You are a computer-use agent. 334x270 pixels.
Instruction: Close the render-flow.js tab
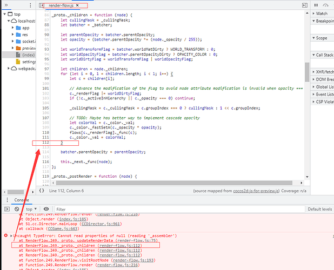(77, 5)
